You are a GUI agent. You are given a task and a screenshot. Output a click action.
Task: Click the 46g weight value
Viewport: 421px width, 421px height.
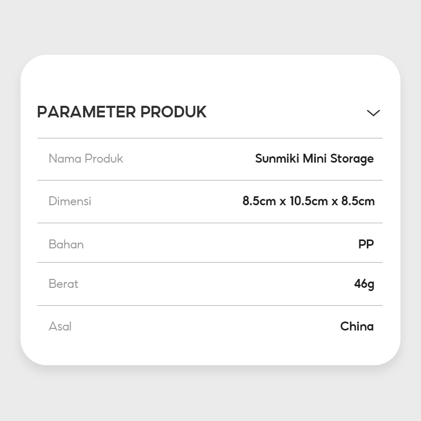pyautogui.click(x=364, y=284)
